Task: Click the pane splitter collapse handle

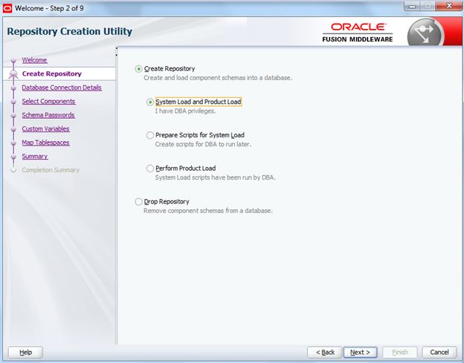Action: [117, 51]
